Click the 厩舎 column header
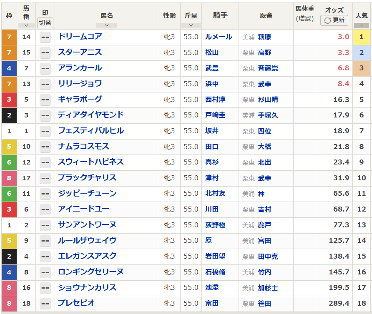372x314 pixels. [266, 16]
